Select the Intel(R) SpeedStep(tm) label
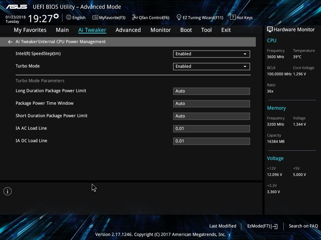The width and height of the screenshot is (321, 240). click(38, 54)
